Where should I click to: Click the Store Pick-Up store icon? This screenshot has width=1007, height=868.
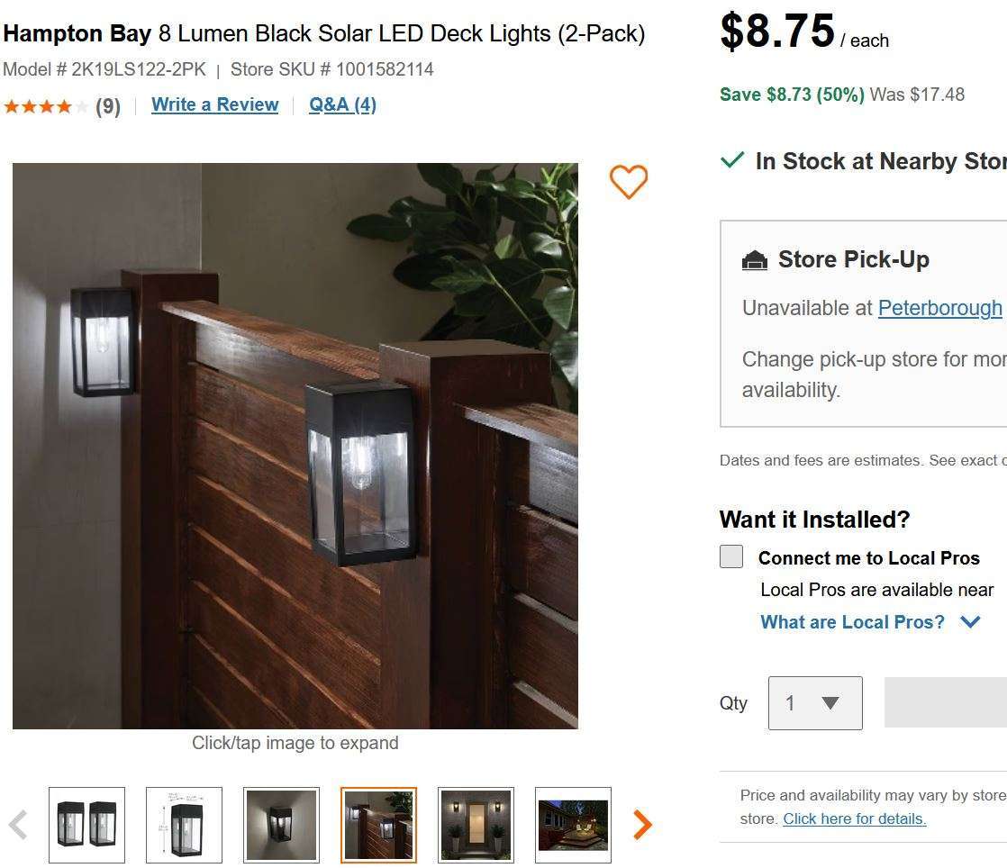point(754,260)
